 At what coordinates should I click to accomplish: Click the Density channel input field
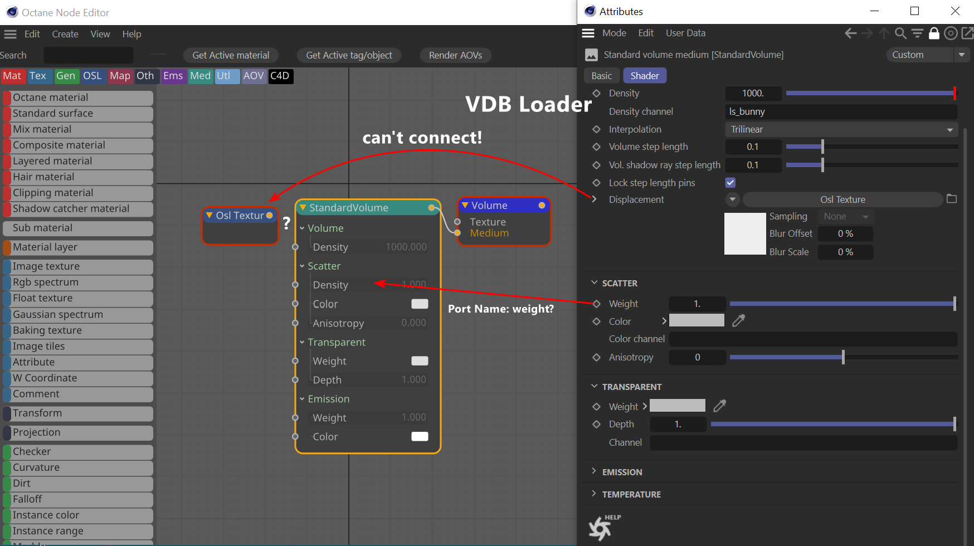[x=841, y=111]
